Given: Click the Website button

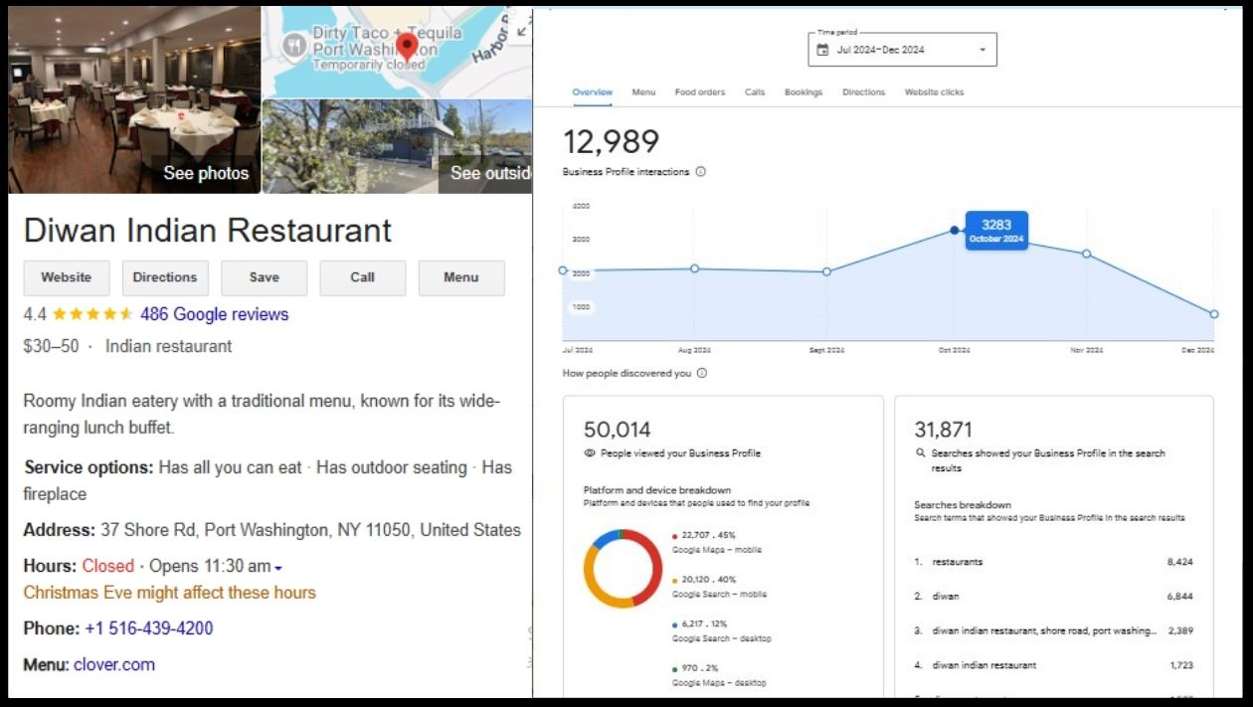Looking at the screenshot, I should coord(67,278).
